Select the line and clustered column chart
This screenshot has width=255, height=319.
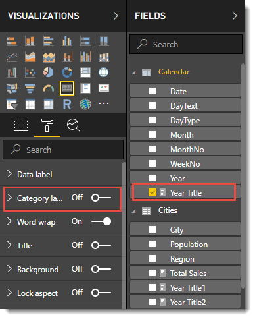pyautogui.click(x=85, y=57)
